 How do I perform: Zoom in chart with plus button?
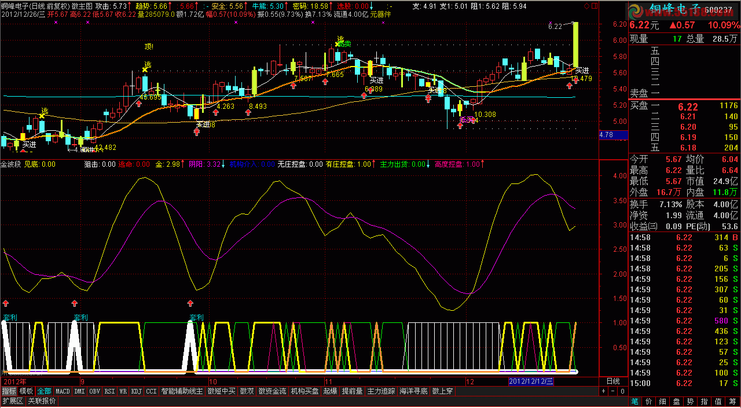[603, 391]
